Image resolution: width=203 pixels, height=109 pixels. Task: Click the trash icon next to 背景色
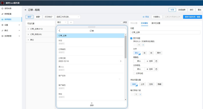(156, 61)
